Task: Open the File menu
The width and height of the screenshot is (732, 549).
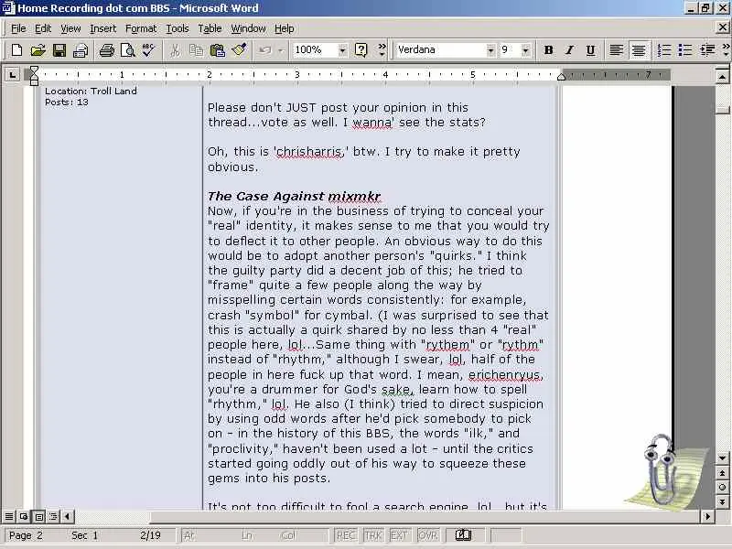Action: (x=18, y=28)
